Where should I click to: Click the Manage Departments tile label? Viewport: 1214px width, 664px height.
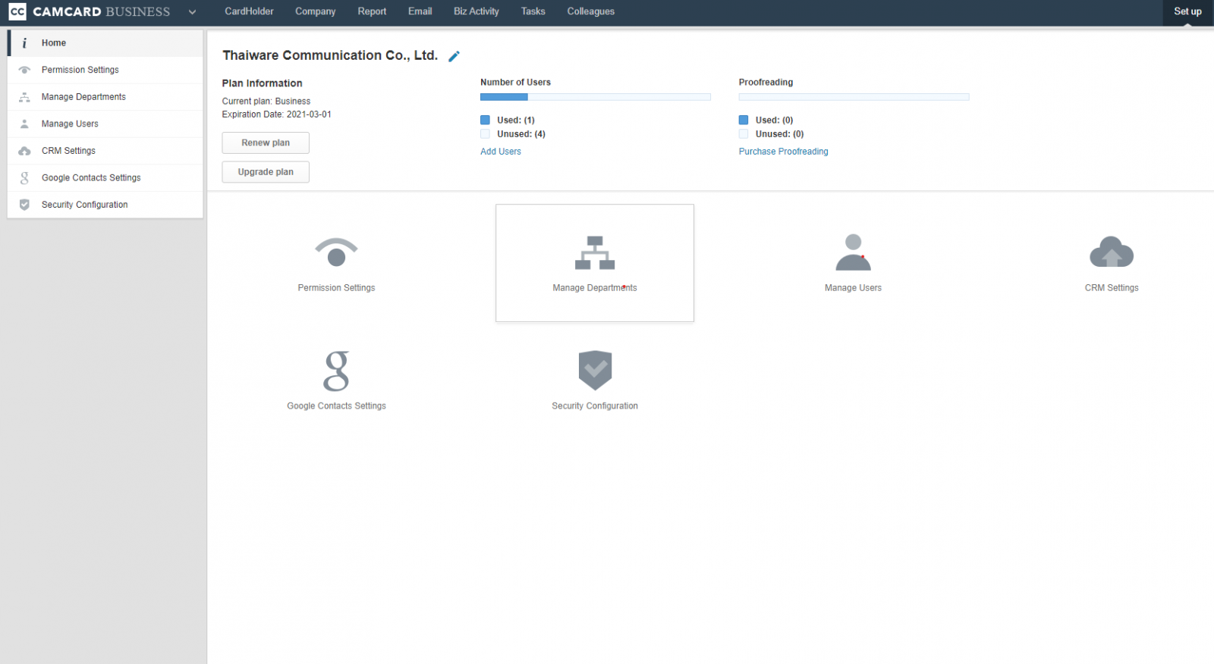(x=595, y=288)
